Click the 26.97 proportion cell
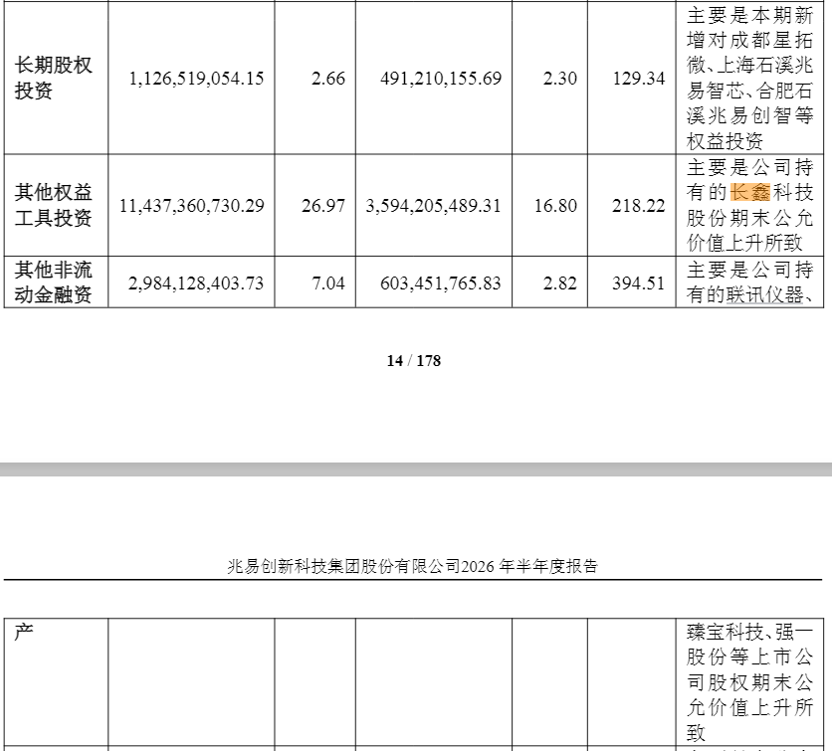The image size is (832, 751). pos(323,206)
